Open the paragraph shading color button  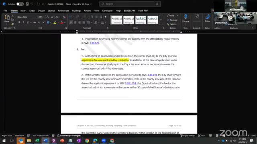[96, 22]
